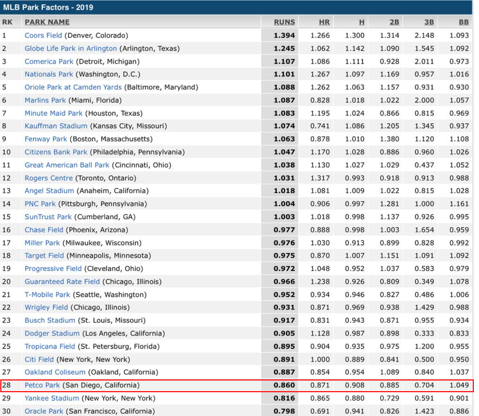Open Oriole Park at Camden Yards link
Screen dimensions: 479x416
coord(73,87)
